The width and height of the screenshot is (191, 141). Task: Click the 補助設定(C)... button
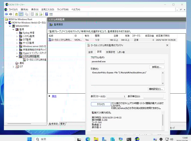pyautogui.click(x=156, y=89)
